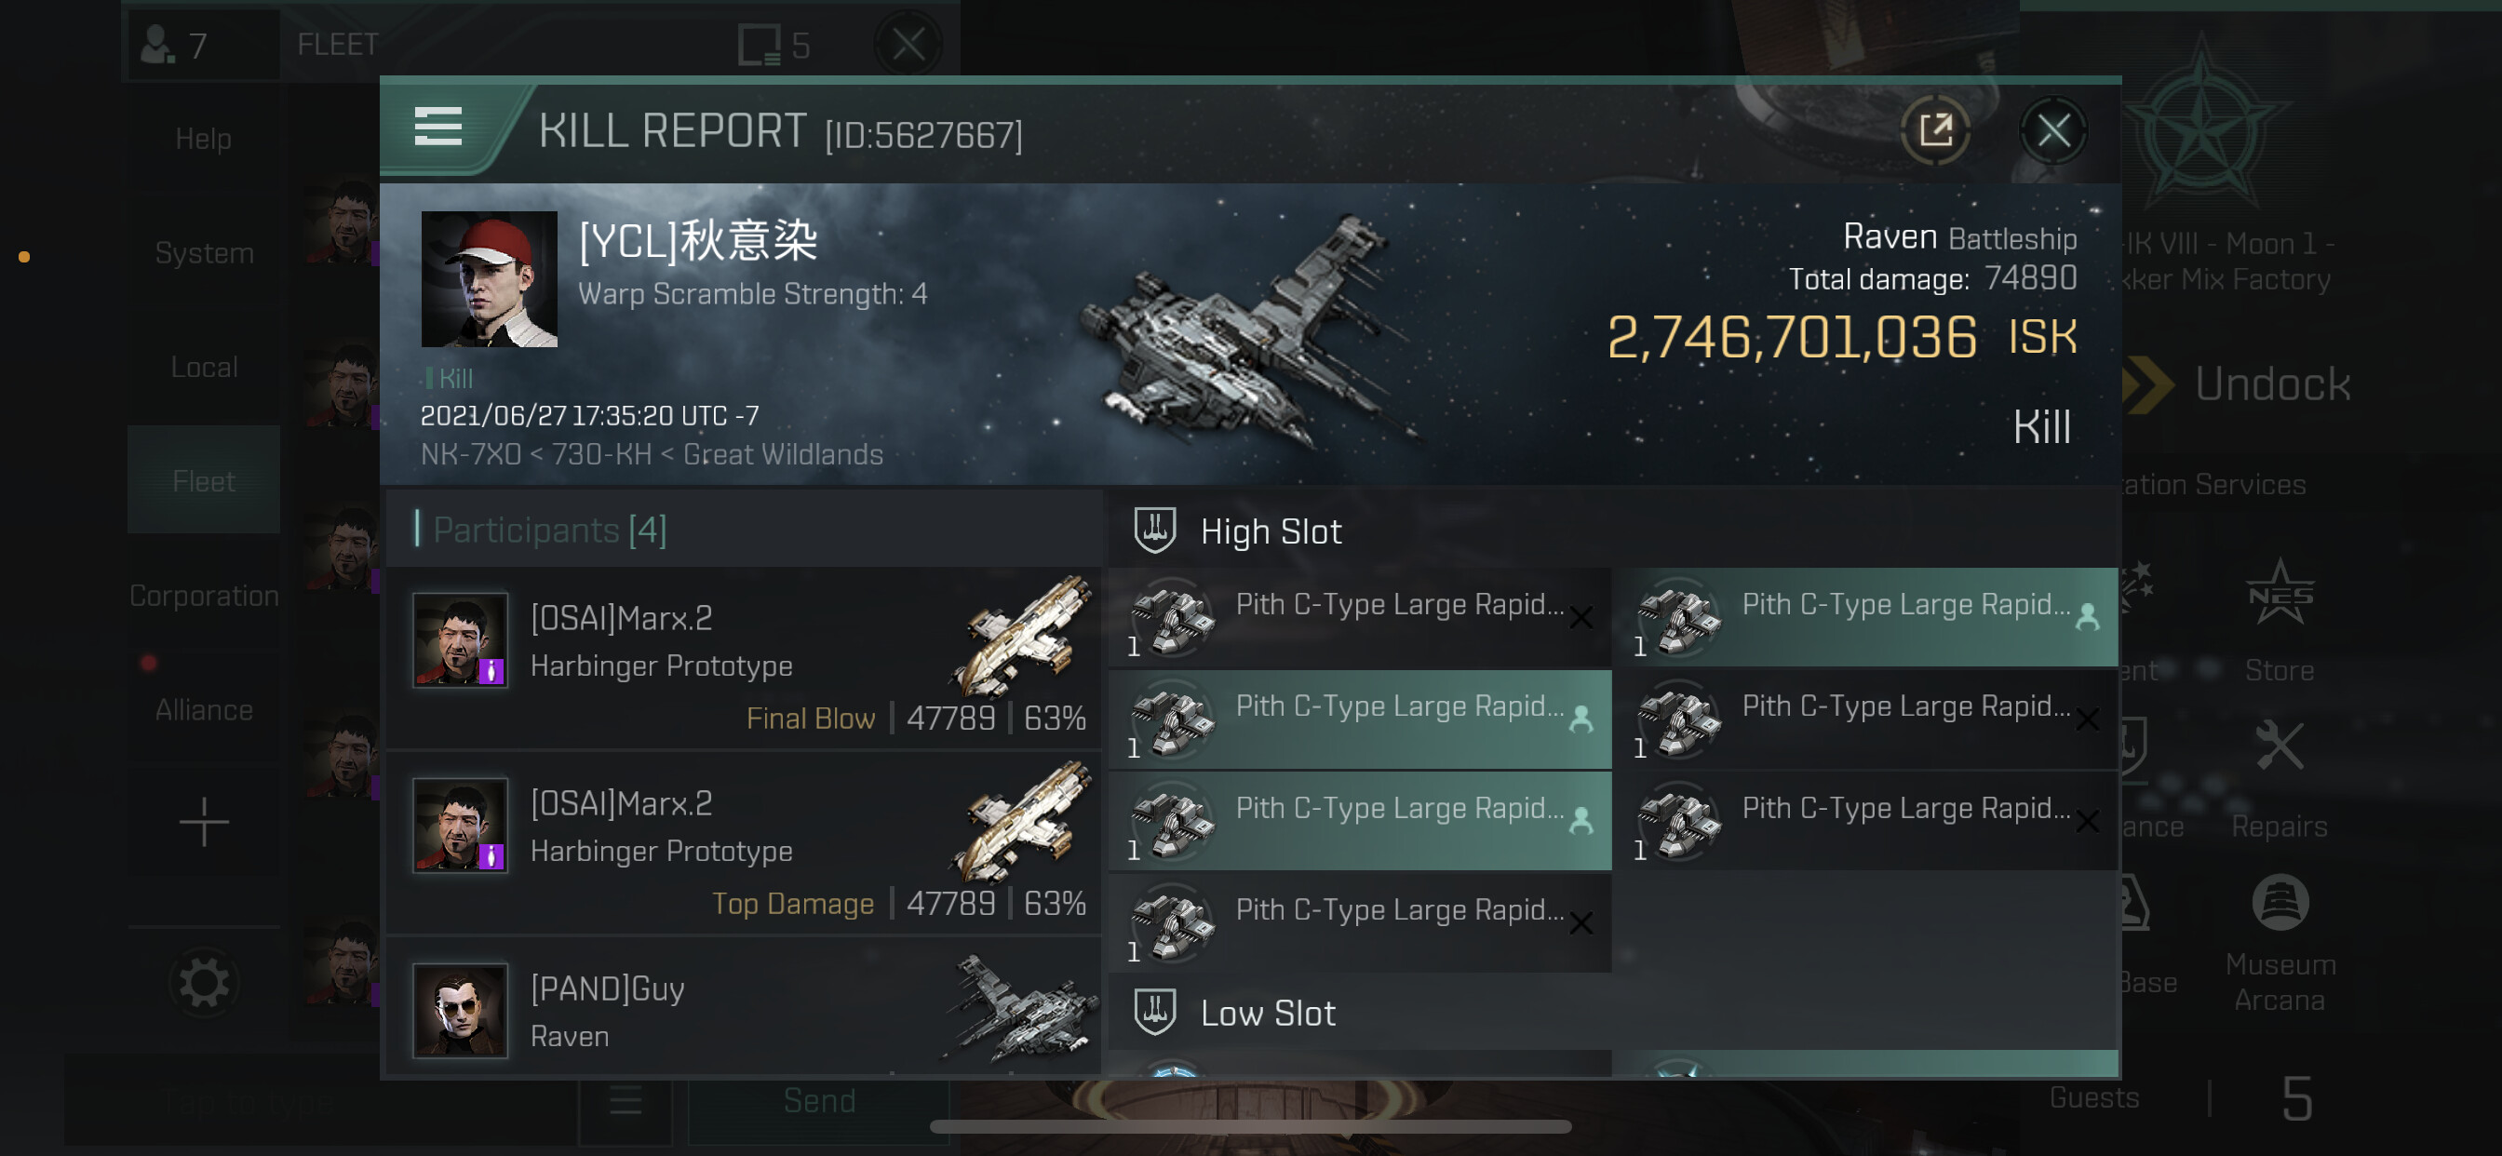Open the kill report hamburger menu
The width and height of the screenshot is (2502, 1156).
coord(437,127)
